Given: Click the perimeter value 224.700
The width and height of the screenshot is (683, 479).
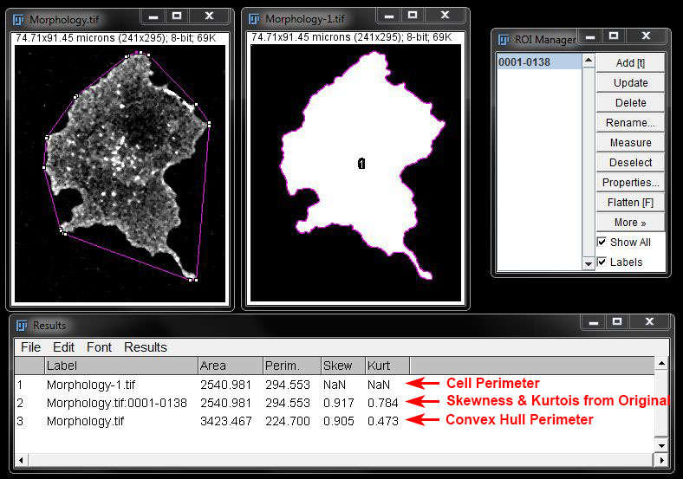Looking at the screenshot, I should [x=288, y=422].
